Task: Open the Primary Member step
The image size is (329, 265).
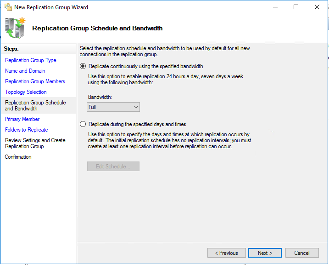Action: [22, 119]
